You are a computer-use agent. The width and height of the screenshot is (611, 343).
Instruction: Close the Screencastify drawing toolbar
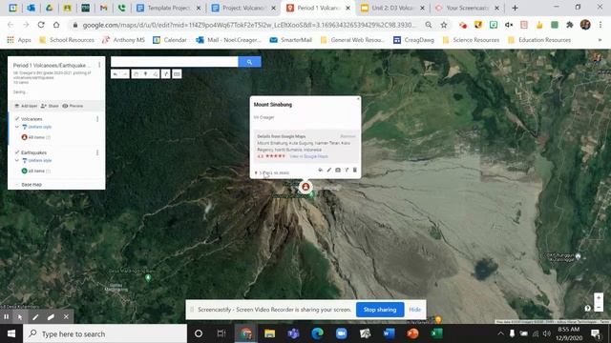coord(66,317)
